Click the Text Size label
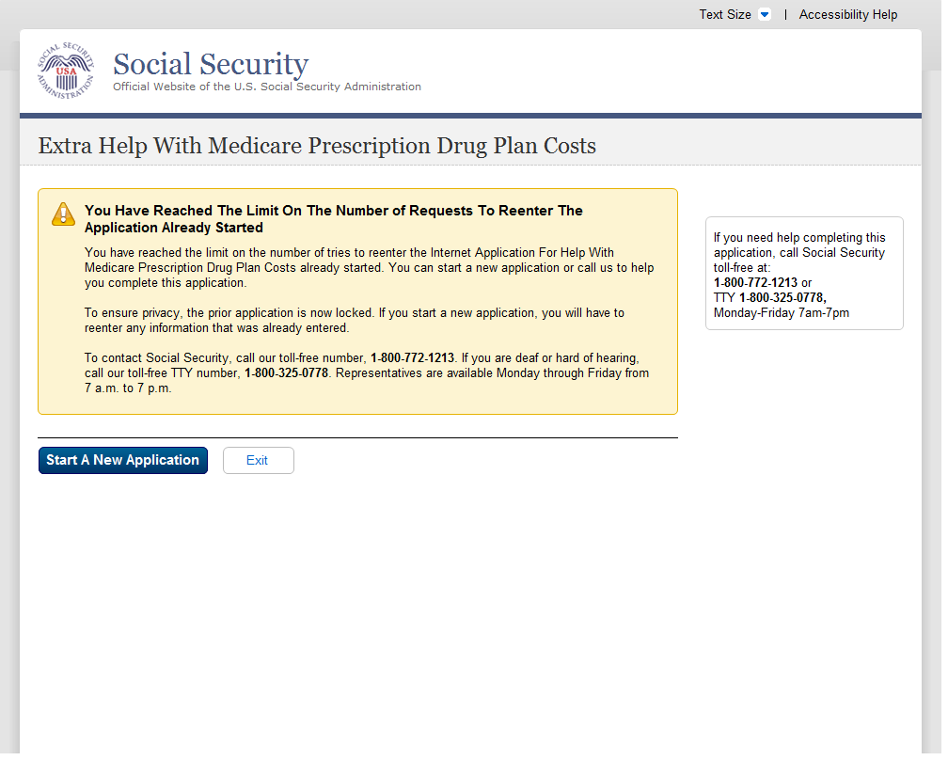 click(724, 15)
